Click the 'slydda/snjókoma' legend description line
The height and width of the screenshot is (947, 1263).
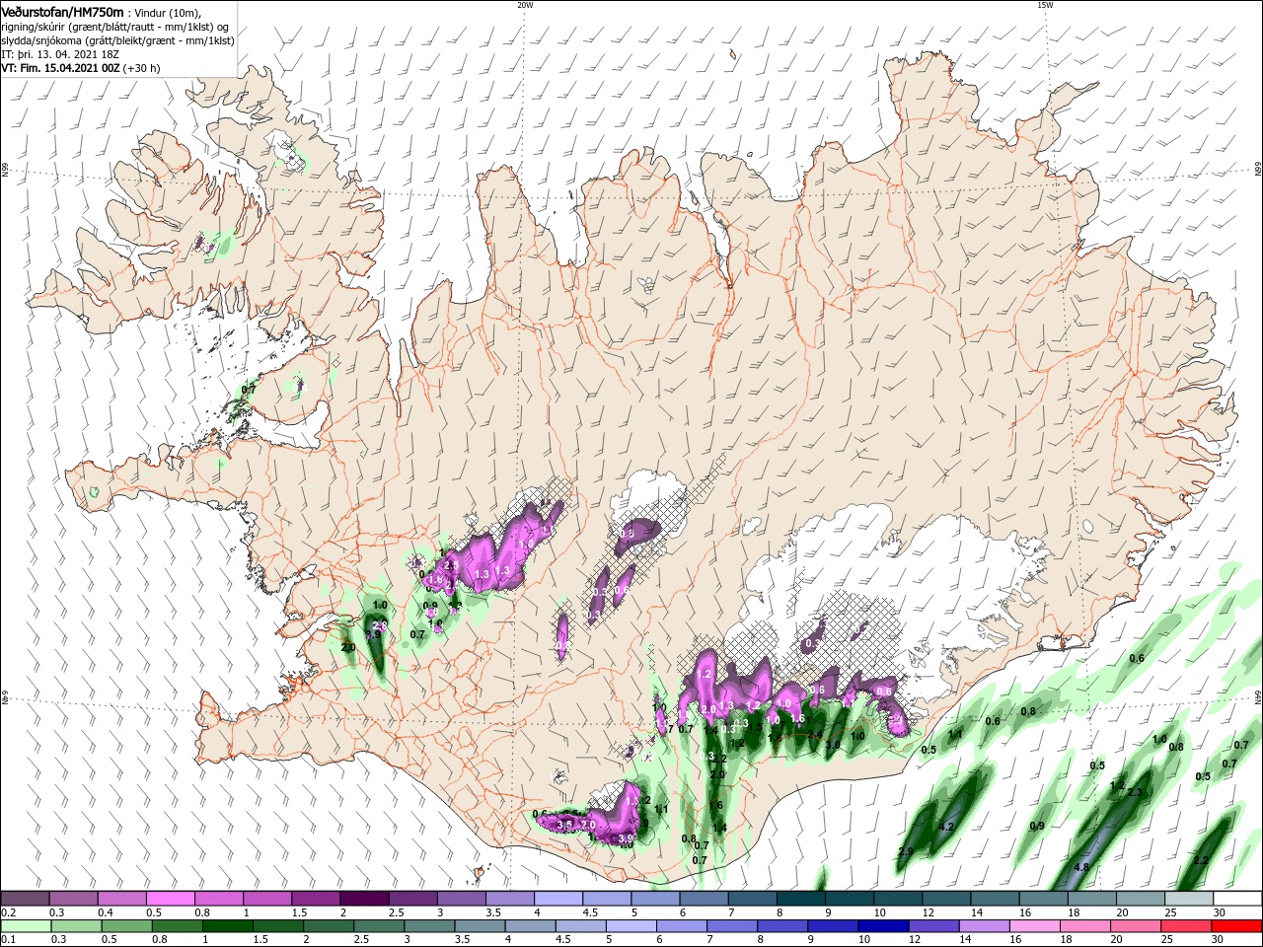pyautogui.click(x=115, y=40)
